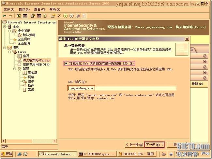Click the 下一步(N) button
This screenshot has width=212, height=159.
pyautogui.click(x=155, y=145)
